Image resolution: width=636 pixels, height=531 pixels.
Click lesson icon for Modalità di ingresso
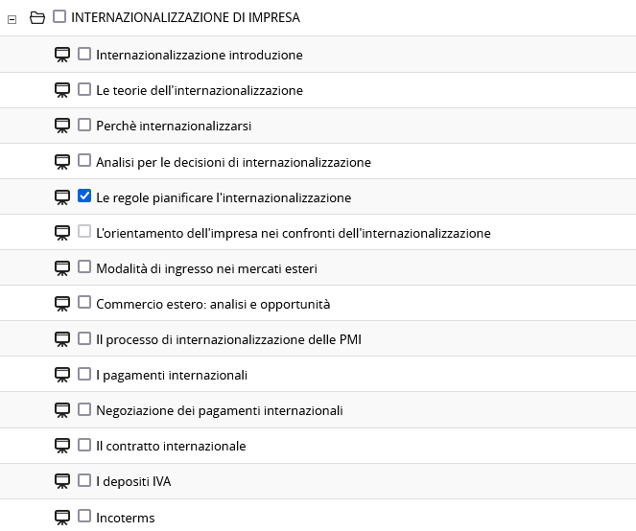(62, 268)
